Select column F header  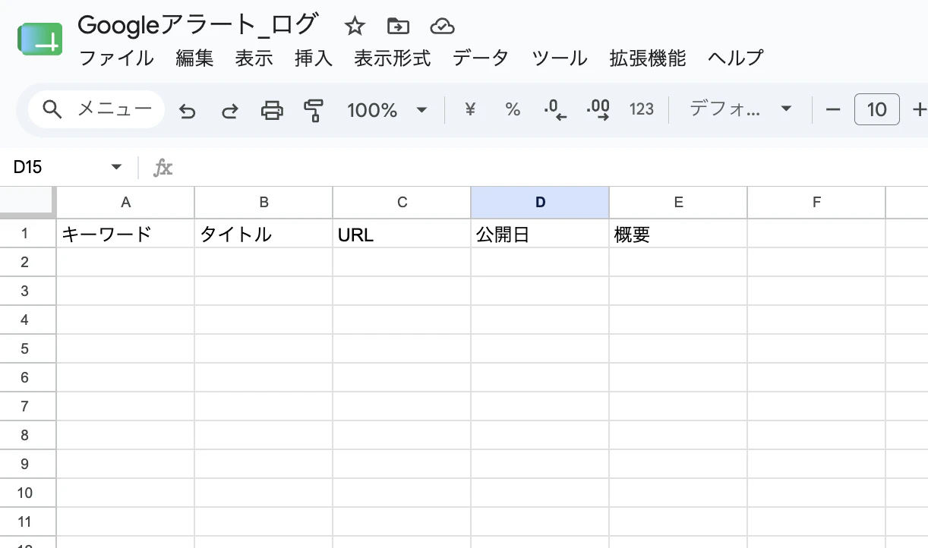click(x=816, y=202)
